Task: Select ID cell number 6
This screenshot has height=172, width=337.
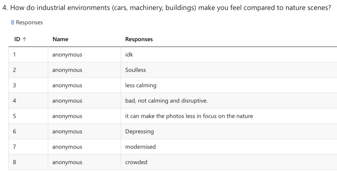Action: (14, 132)
